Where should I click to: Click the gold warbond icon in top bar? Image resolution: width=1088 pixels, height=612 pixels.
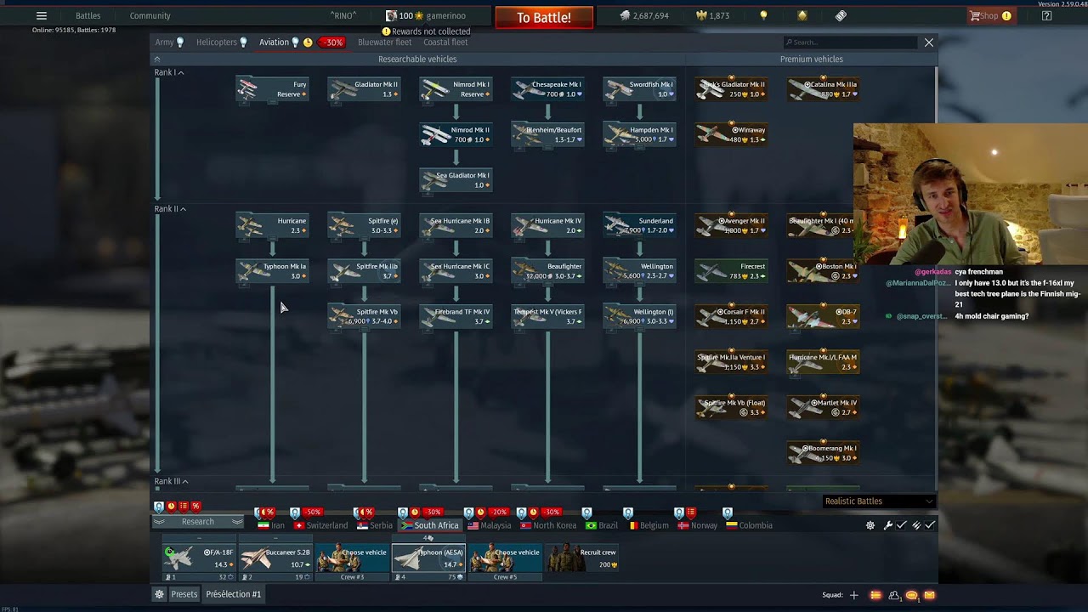point(802,15)
